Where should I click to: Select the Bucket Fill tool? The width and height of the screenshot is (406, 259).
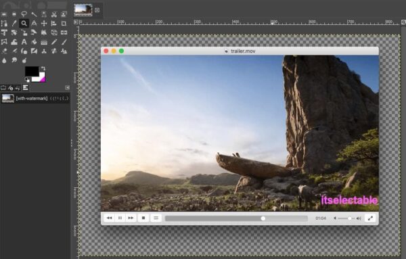34,42
